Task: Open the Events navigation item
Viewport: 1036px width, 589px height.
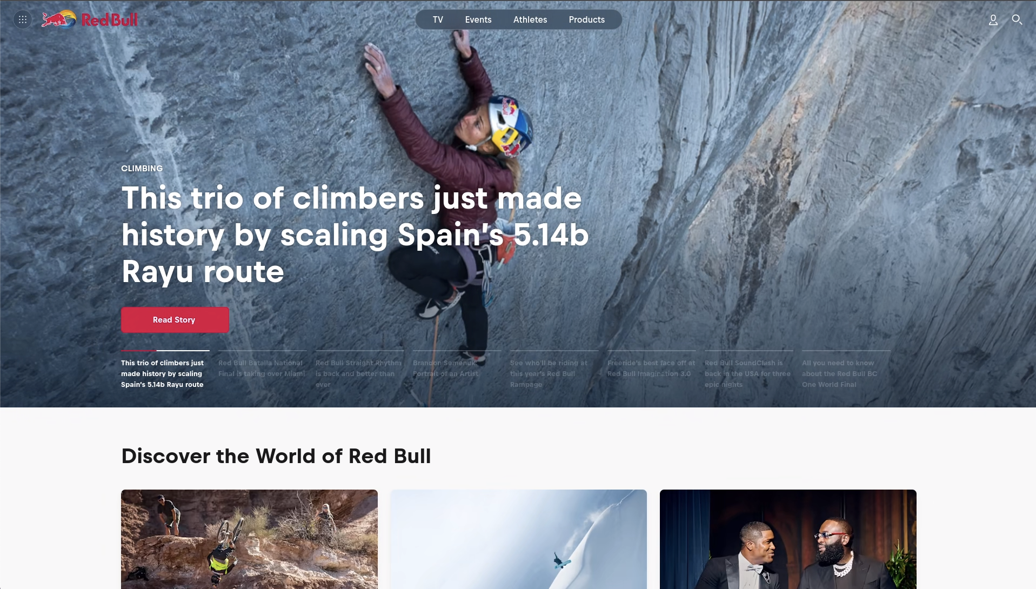Action: tap(478, 19)
